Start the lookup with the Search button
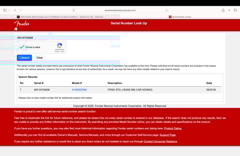Image resolution: width=240 pixels, height=156 pixels. coord(24,58)
